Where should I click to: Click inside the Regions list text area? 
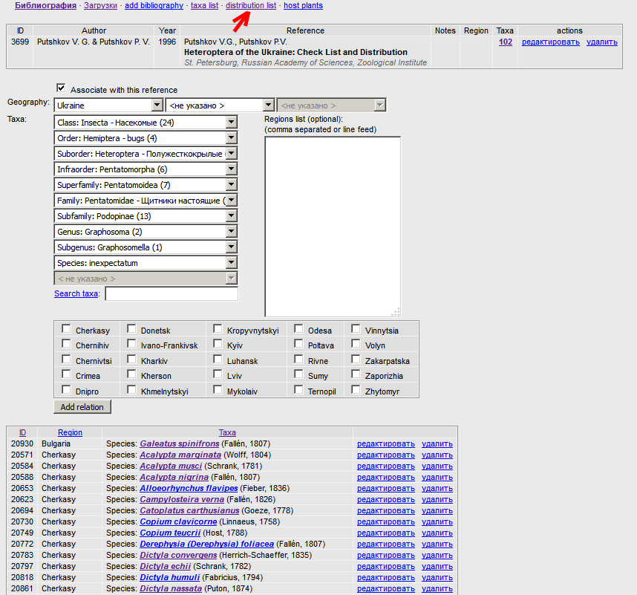(x=332, y=227)
